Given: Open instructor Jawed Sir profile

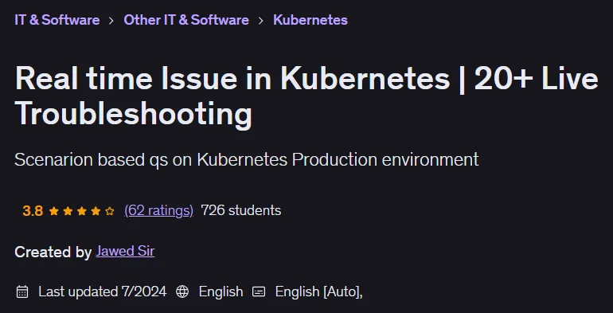Looking at the screenshot, I should (125, 251).
